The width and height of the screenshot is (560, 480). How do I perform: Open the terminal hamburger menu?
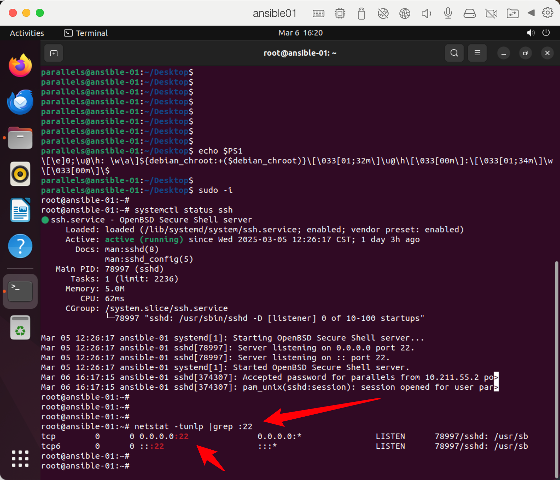[x=477, y=53]
